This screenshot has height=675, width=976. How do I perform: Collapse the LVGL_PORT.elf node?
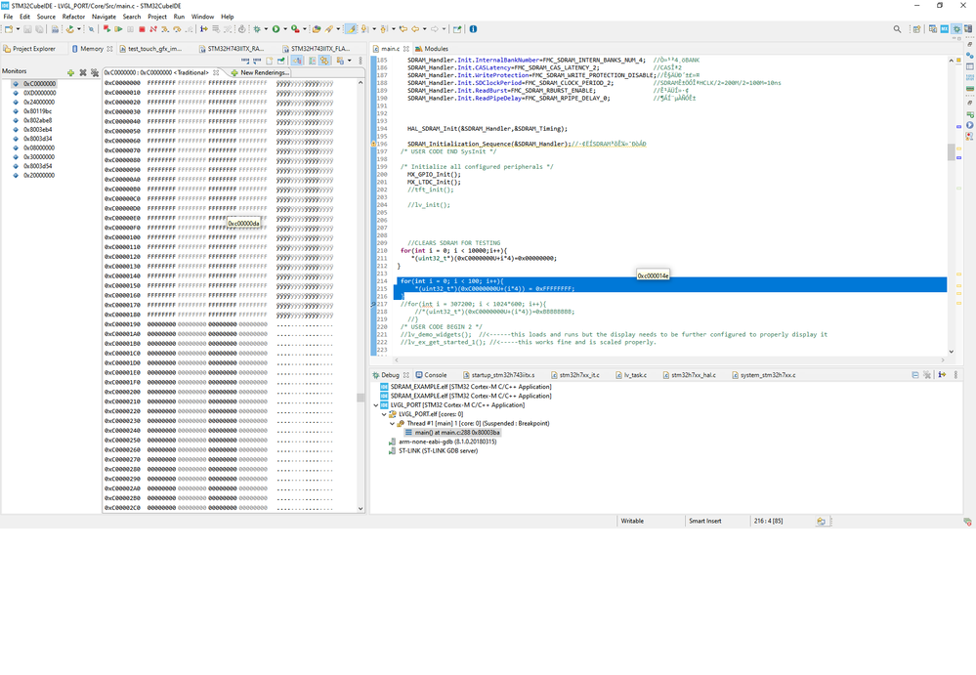coord(384,414)
